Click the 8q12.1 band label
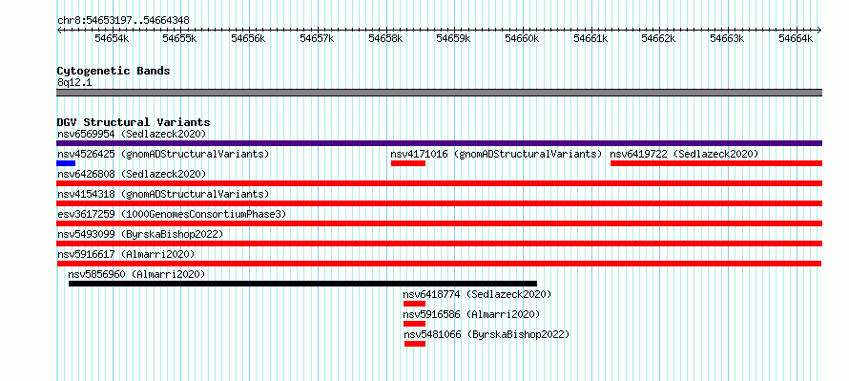 coord(74,82)
